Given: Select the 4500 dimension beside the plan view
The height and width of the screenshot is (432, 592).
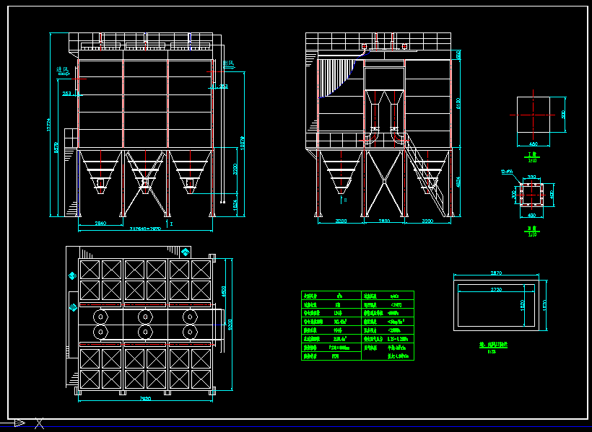Looking at the screenshot, I should click(x=224, y=291).
